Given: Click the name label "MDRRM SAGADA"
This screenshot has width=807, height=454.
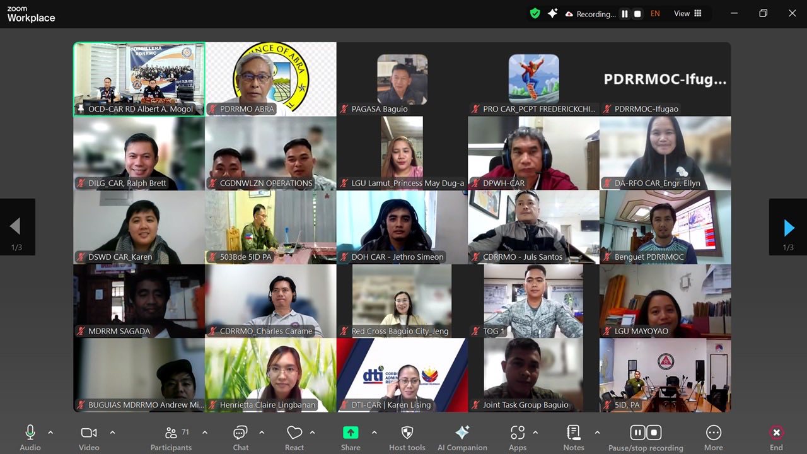Looking at the screenshot, I should click(x=119, y=331).
